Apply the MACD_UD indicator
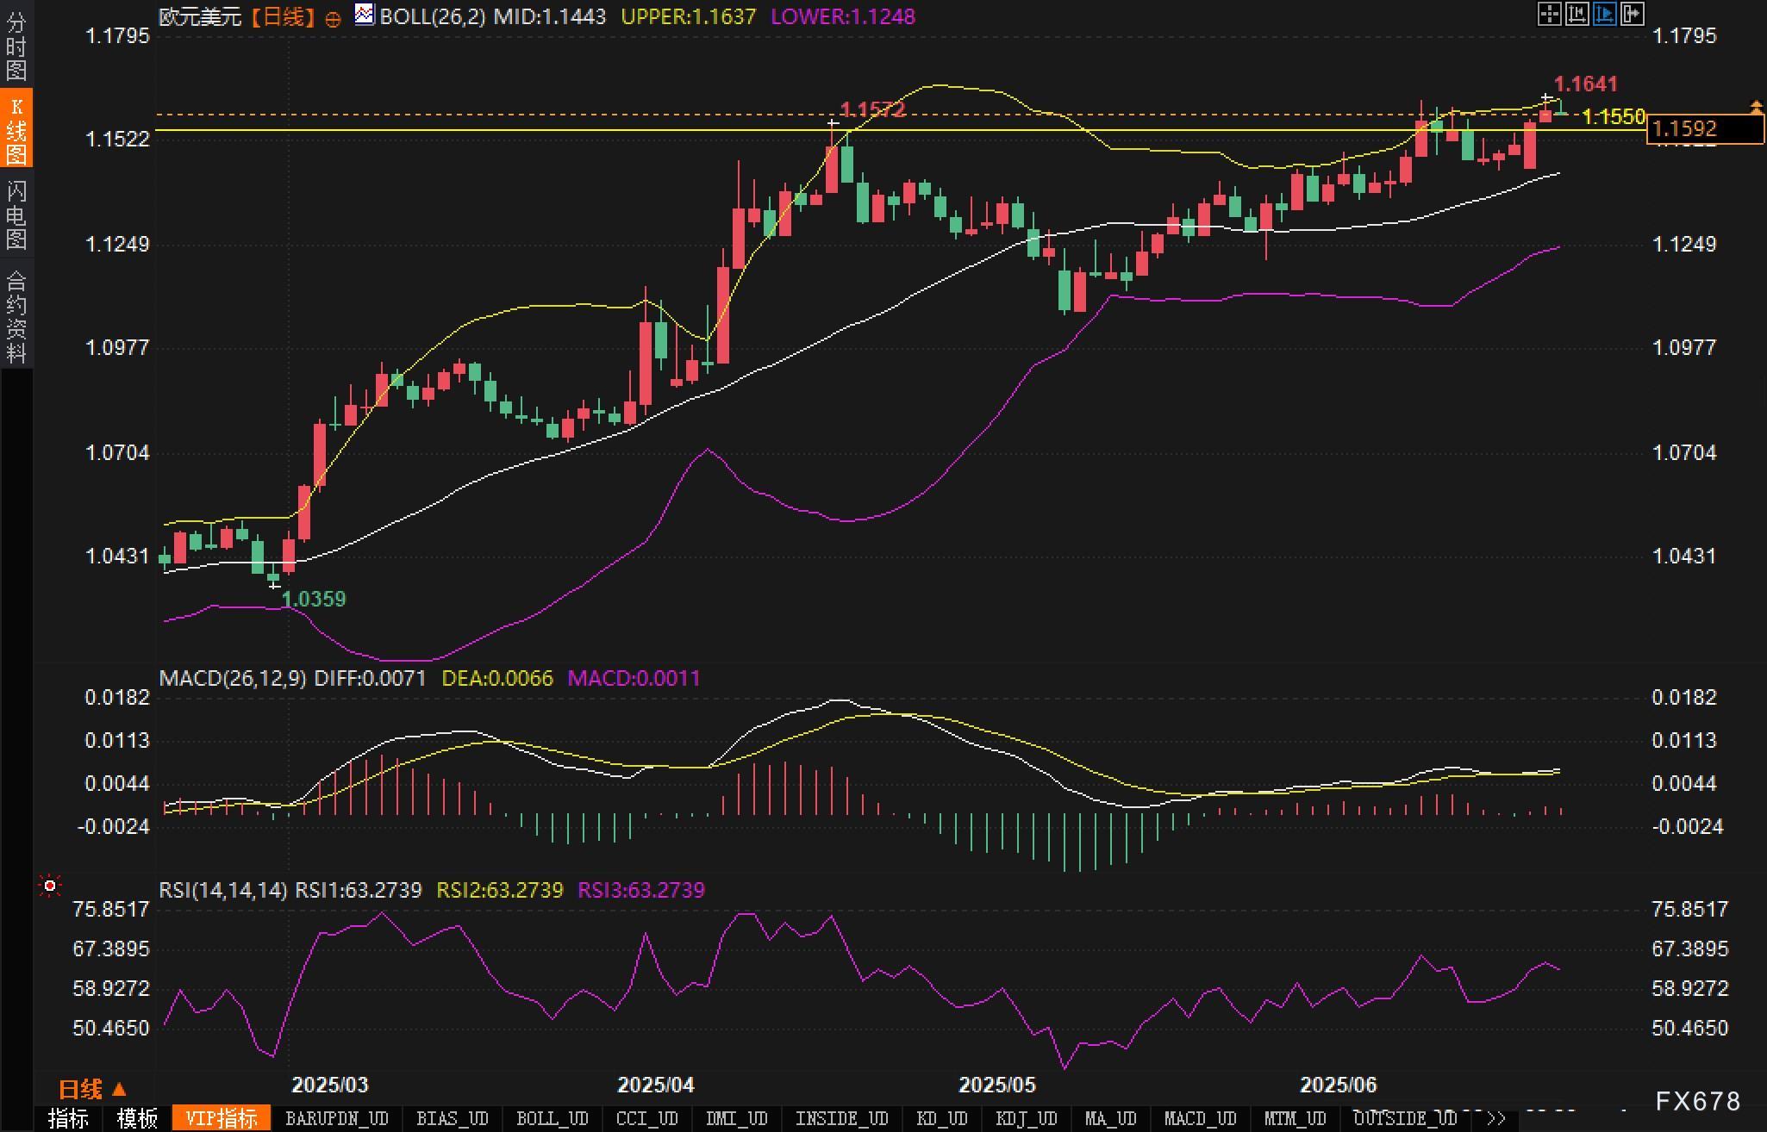The width and height of the screenshot is (1767, 1132). [1200, 1118]
